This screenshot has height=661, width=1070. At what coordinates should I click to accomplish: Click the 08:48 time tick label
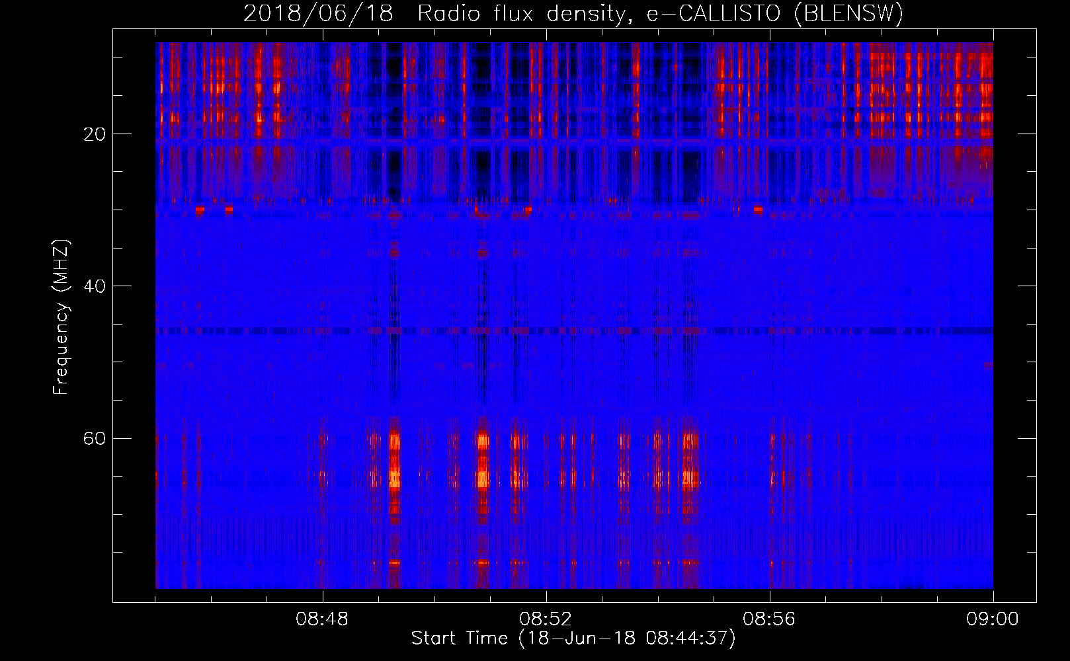click(323, 619)
